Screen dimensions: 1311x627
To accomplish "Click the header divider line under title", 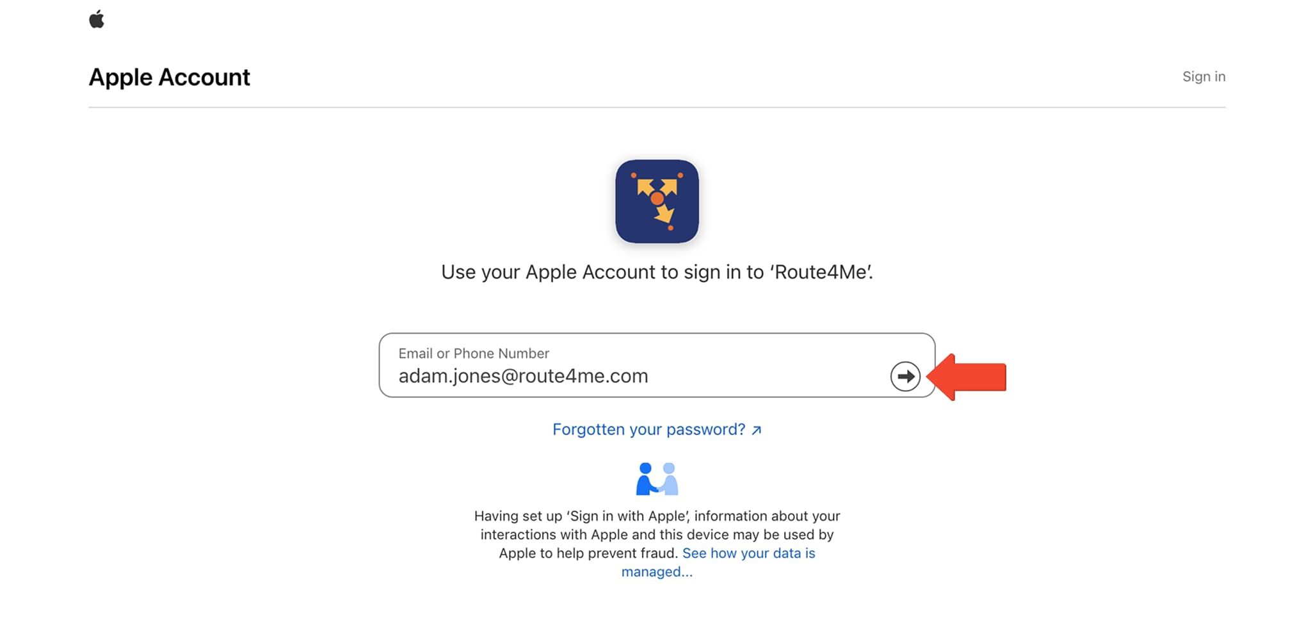I will click(x=657, y=107).
